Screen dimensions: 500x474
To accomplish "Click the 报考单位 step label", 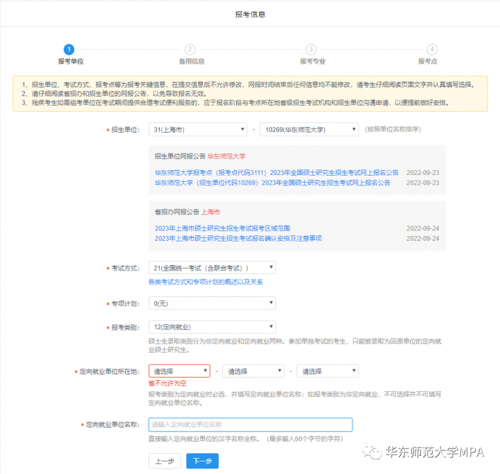I will coord(70,62).
